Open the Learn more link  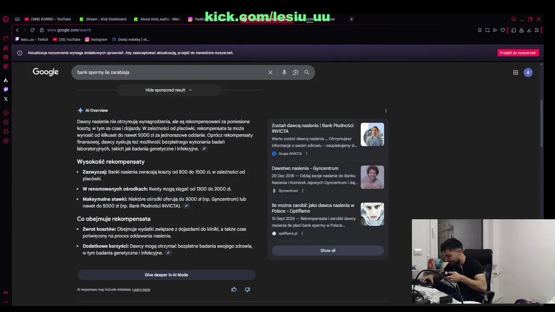(x=141, y=289)
